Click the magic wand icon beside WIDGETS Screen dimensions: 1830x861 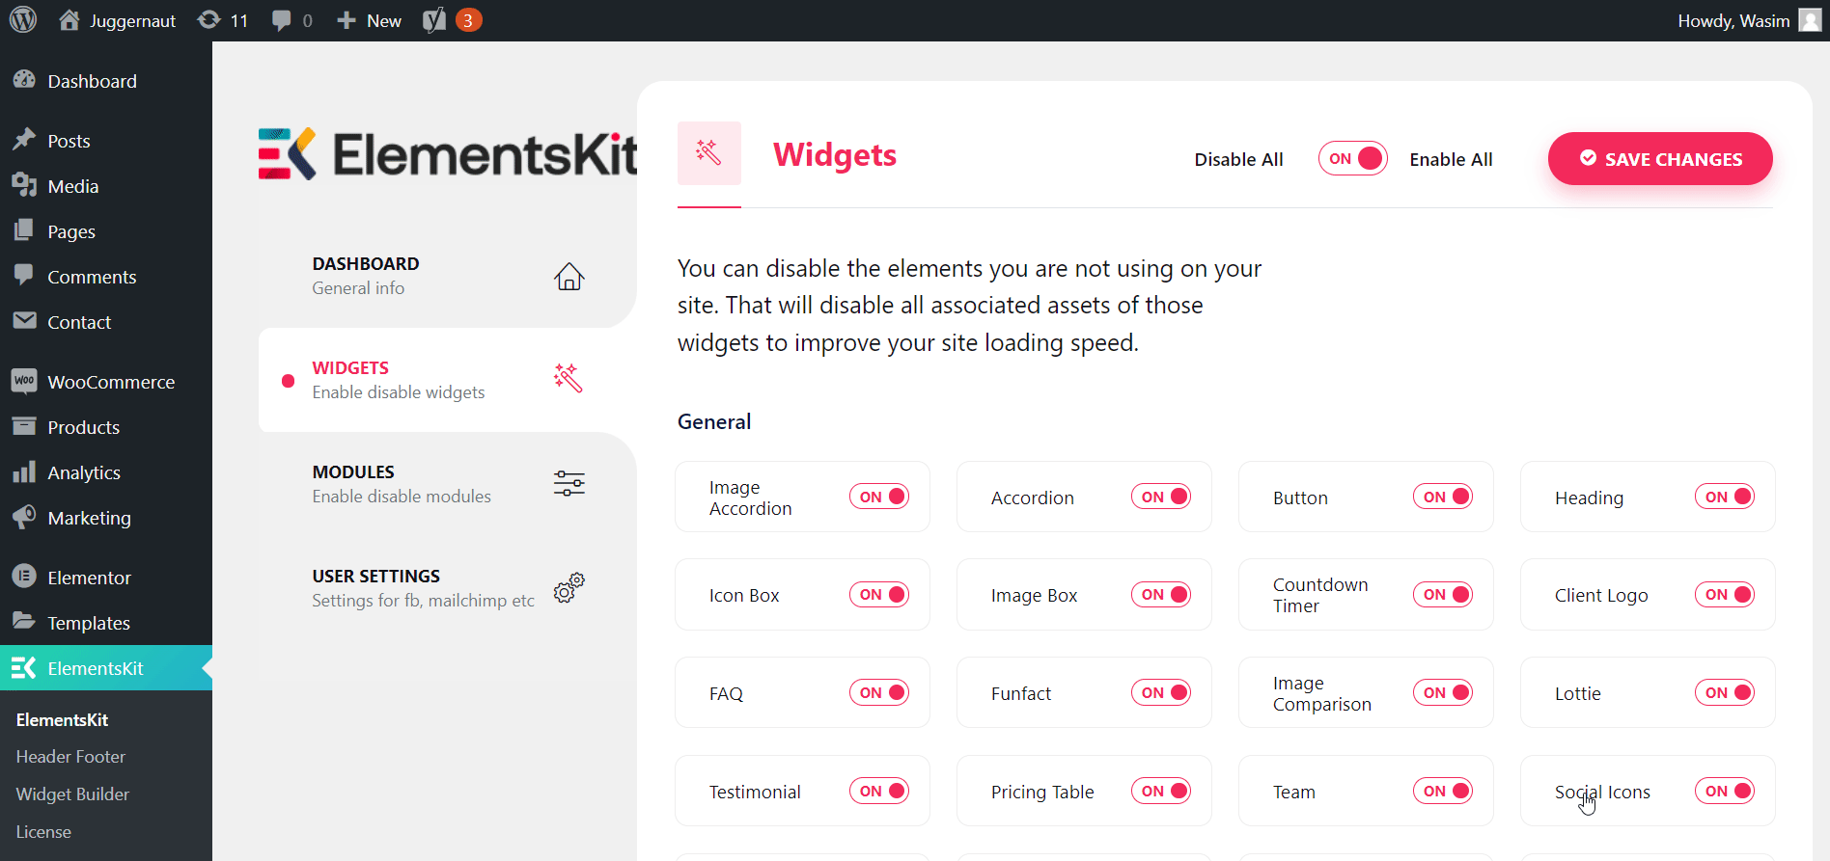[568, 379]
